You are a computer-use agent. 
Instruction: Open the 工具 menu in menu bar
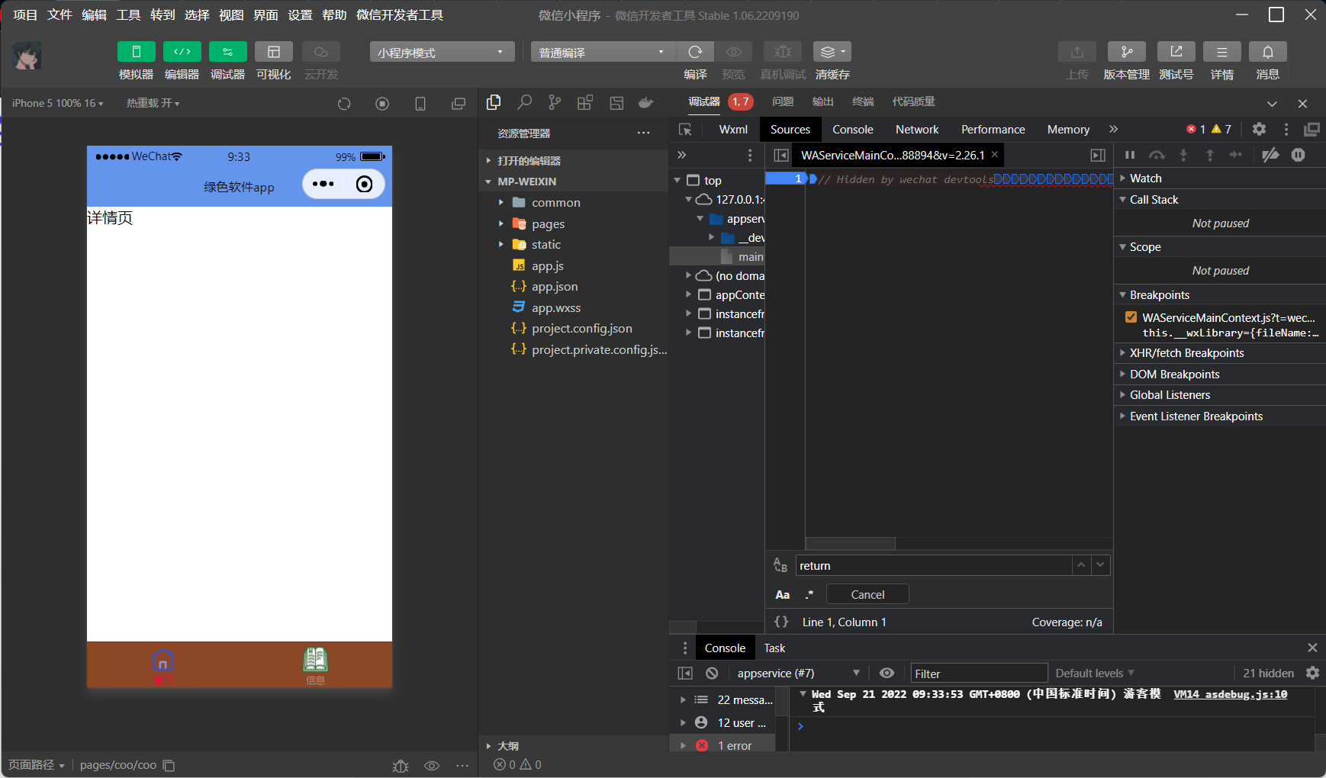pos(128,14)
